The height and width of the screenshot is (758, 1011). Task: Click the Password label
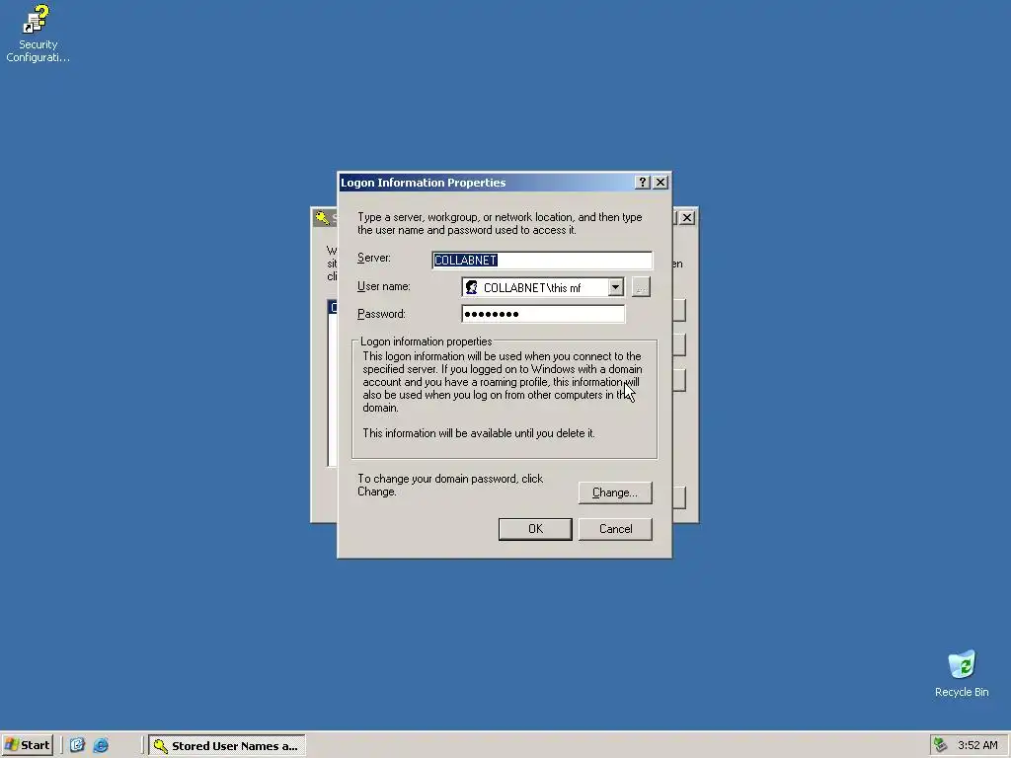pyautogui.click(x=381, y=314)
